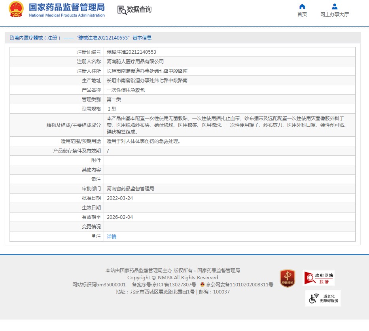Open 网上办事大厅 person icon
Image resolution: width=369 pixels, height=331 pixels.
click(335, 6)
